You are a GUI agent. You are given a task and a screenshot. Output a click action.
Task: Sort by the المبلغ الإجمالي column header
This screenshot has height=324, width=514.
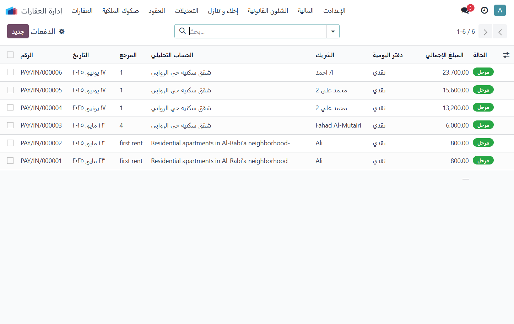444,55
